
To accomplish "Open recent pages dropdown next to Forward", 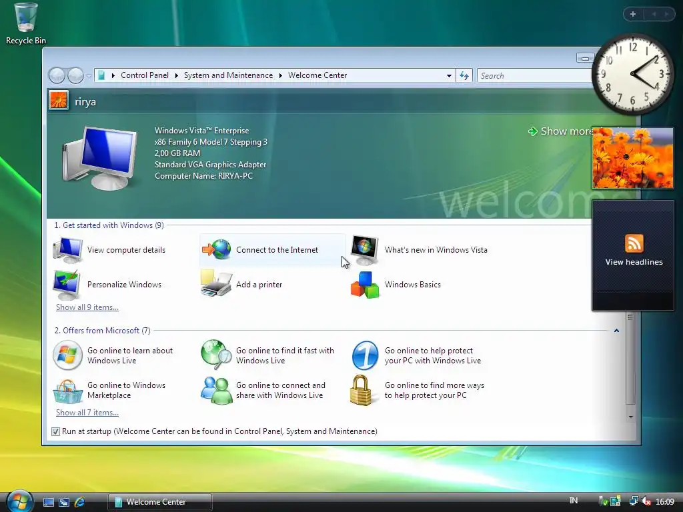I will [x=89, y=76].
